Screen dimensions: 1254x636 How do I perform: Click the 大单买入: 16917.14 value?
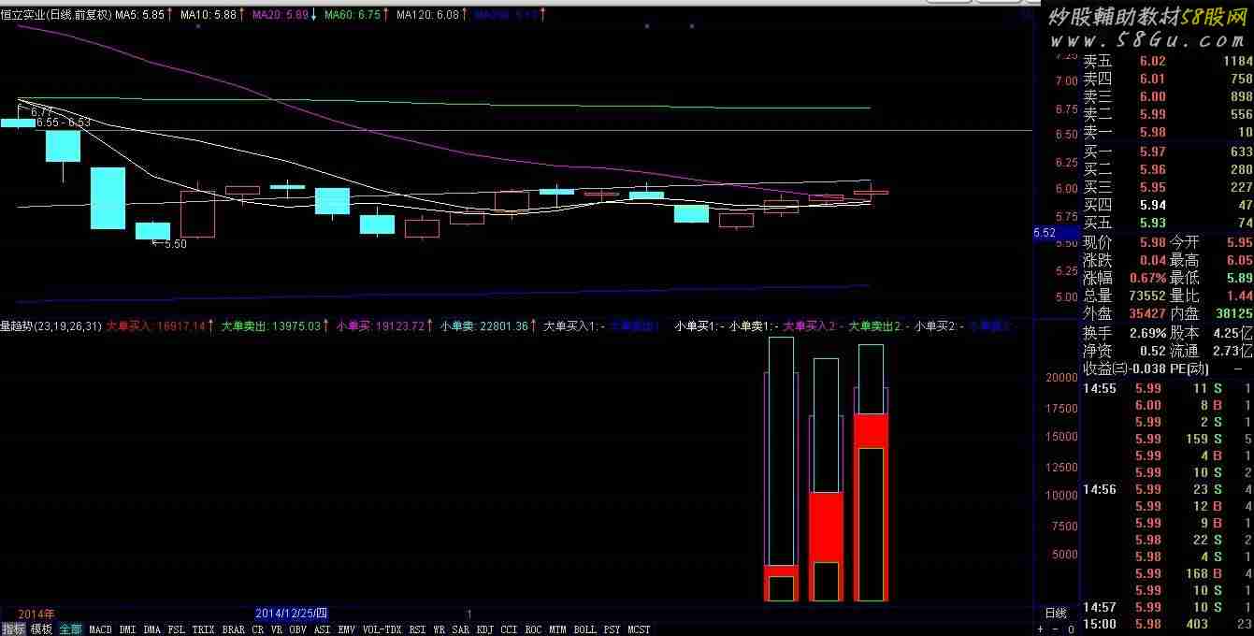(156, 326)
